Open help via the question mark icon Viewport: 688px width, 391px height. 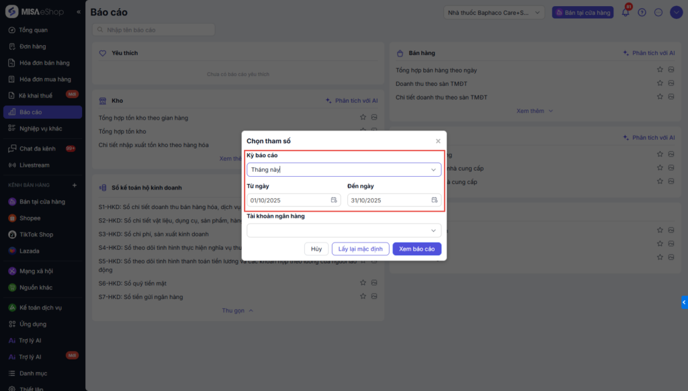tap(642, 12)
